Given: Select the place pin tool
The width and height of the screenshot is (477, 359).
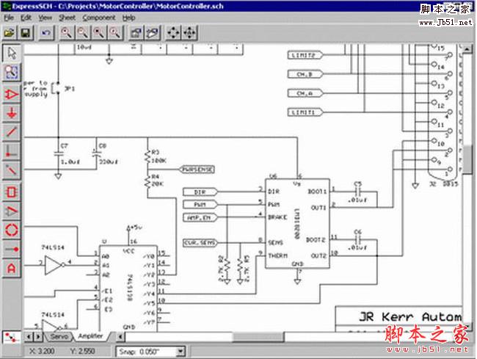Looking at the screenshot, I should pos(12,249).
